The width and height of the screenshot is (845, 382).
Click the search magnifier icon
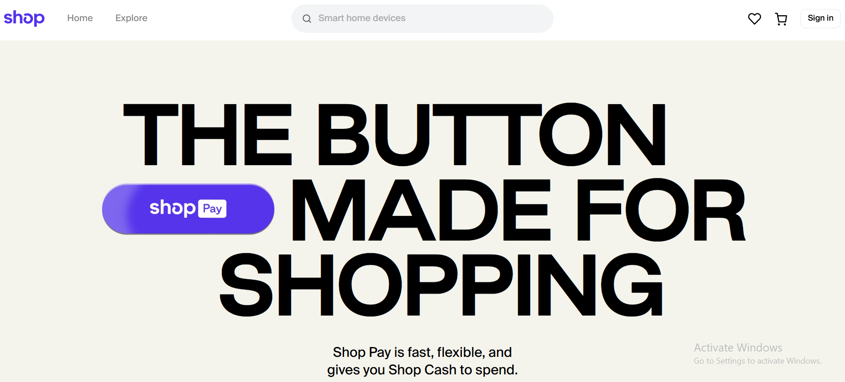tap(307, 18)
